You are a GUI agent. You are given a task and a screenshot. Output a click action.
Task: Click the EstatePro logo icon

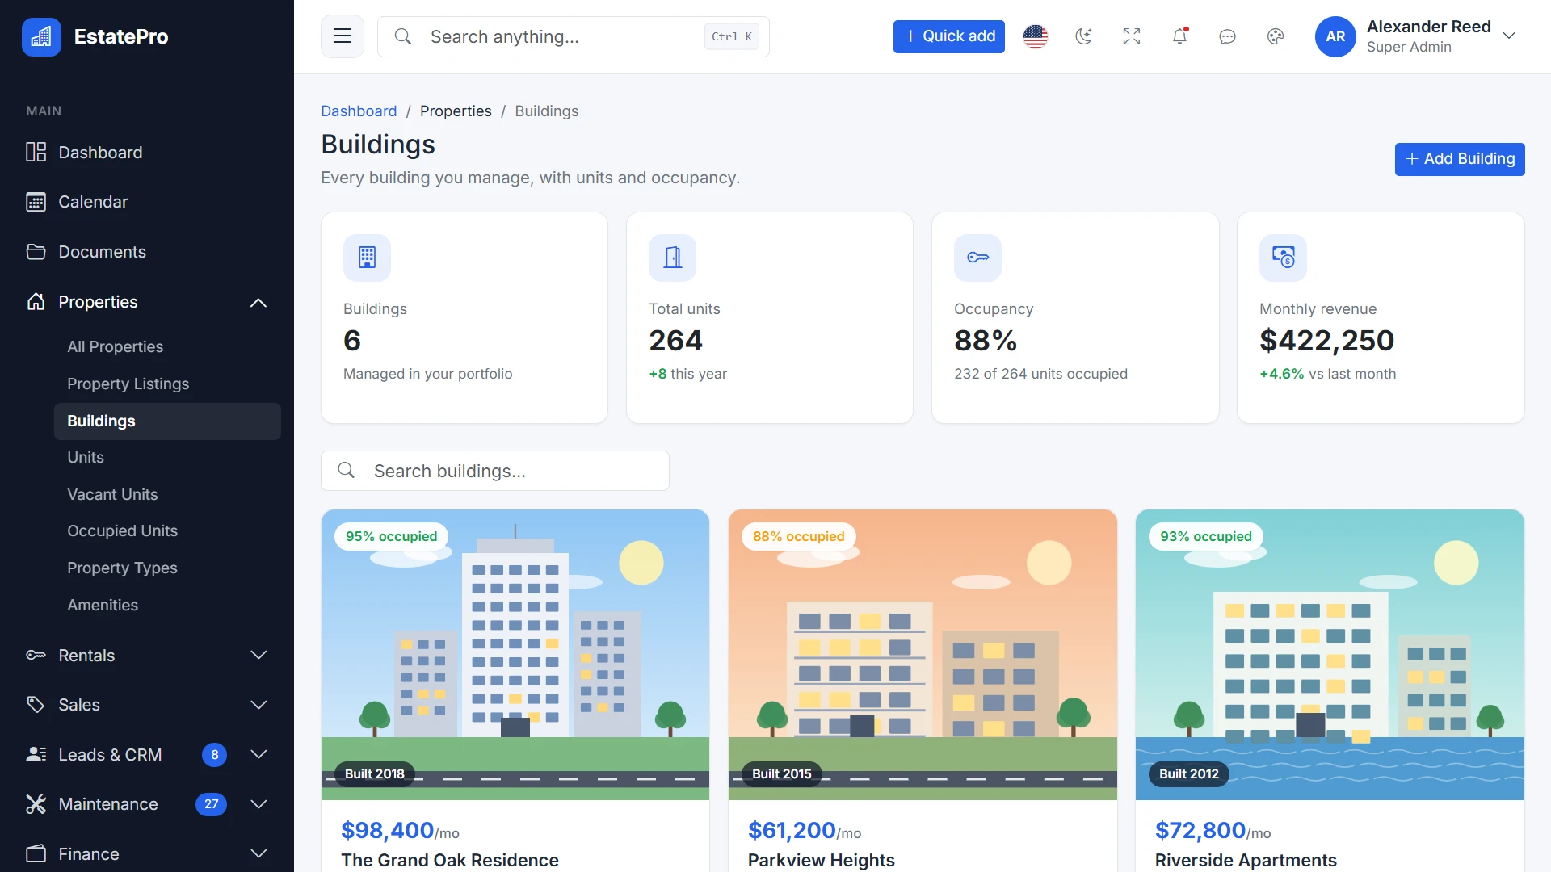tap(41, 37)
